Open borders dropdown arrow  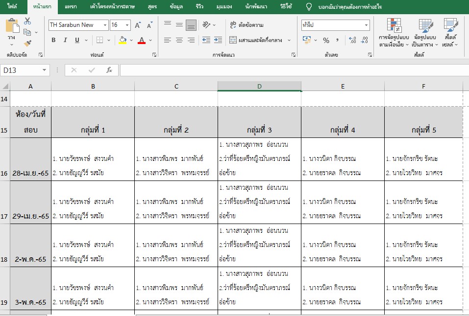pos(109,40)
